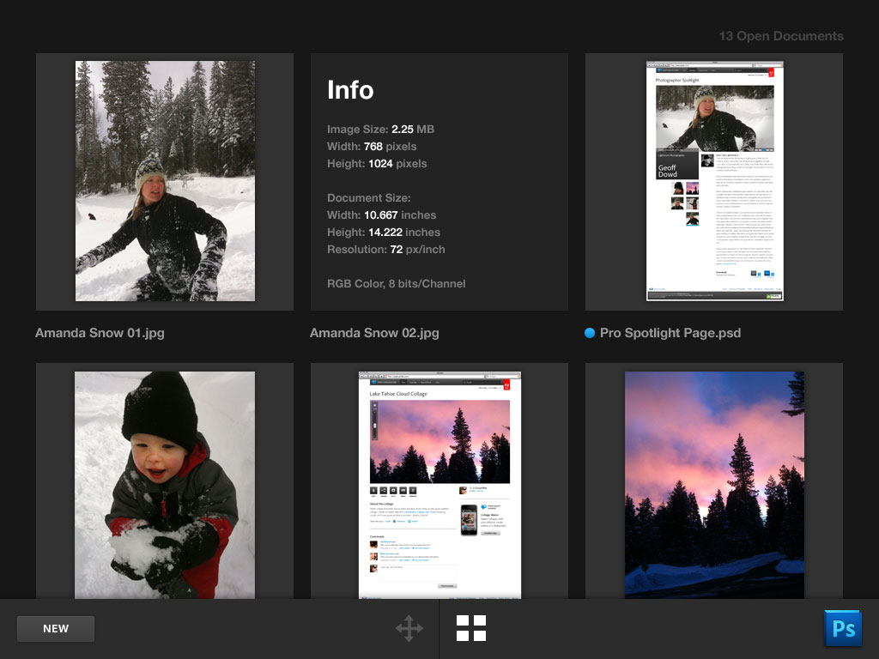This screenshot has height=659, width=879.
Task: Select the pink sunset trees photo
Action: [714, 484]
